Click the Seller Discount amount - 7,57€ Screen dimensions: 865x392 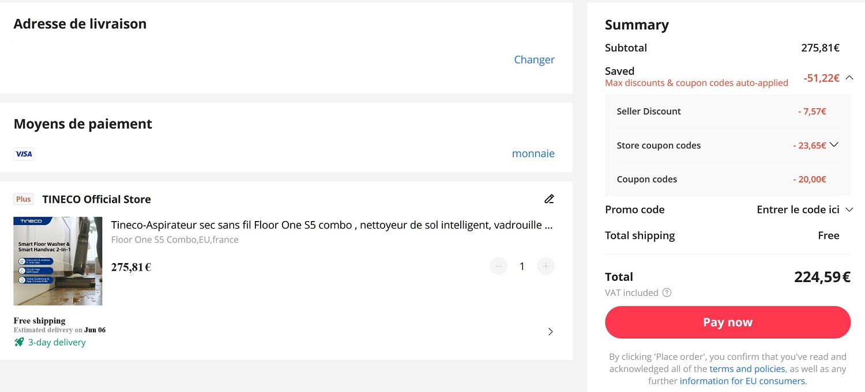point(812,112)
